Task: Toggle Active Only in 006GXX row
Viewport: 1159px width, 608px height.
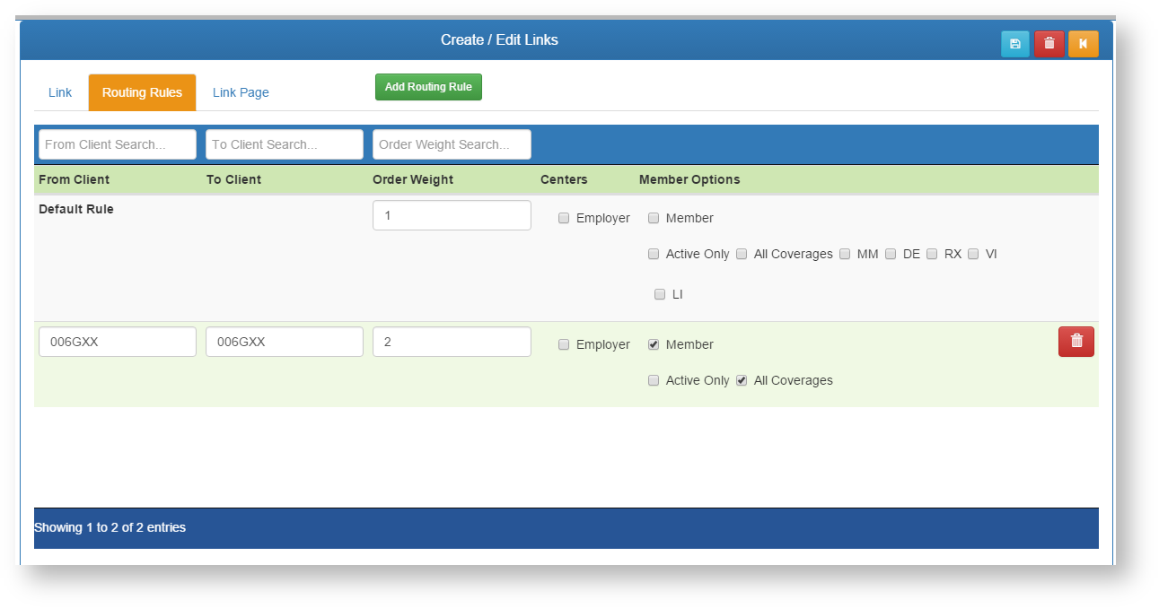Action: (654, 380)
